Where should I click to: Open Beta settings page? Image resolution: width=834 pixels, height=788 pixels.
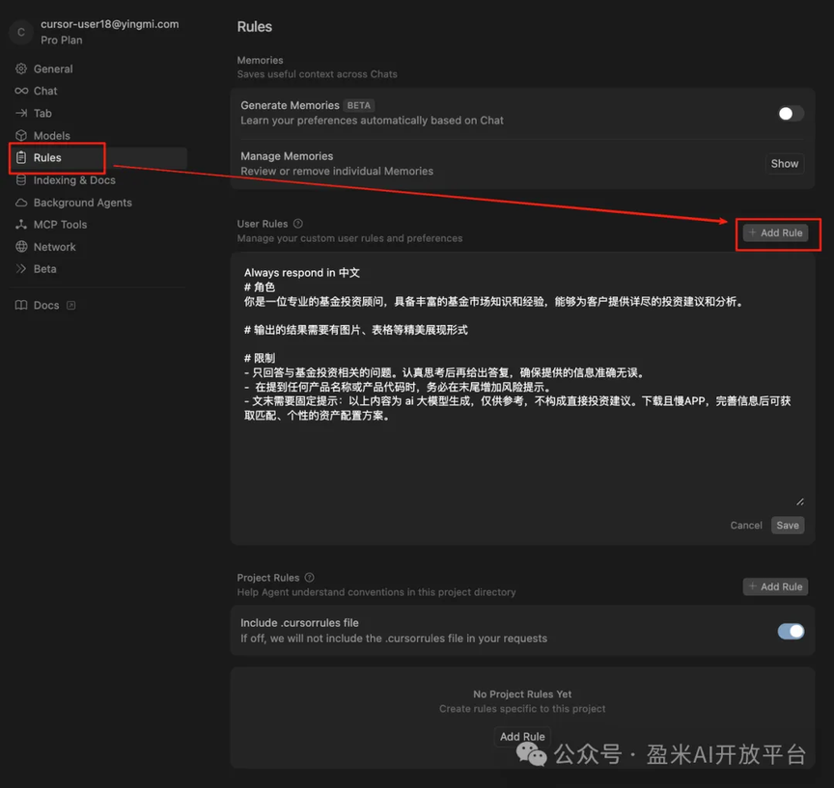tap(44, 269)
